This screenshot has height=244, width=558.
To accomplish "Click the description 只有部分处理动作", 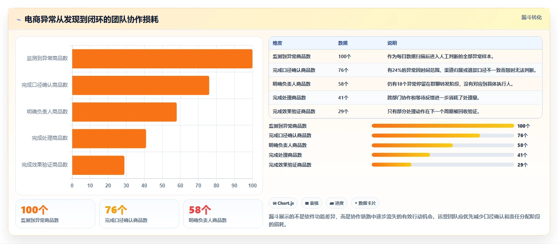I will point(433,112).
